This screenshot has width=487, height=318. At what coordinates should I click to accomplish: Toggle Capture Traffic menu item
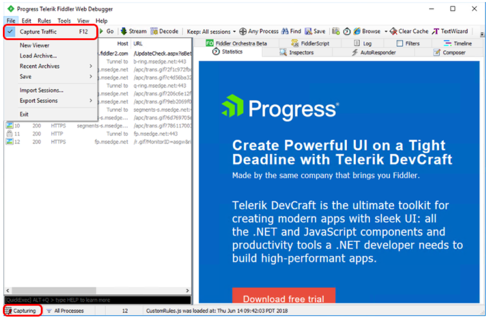pos(38,32)
